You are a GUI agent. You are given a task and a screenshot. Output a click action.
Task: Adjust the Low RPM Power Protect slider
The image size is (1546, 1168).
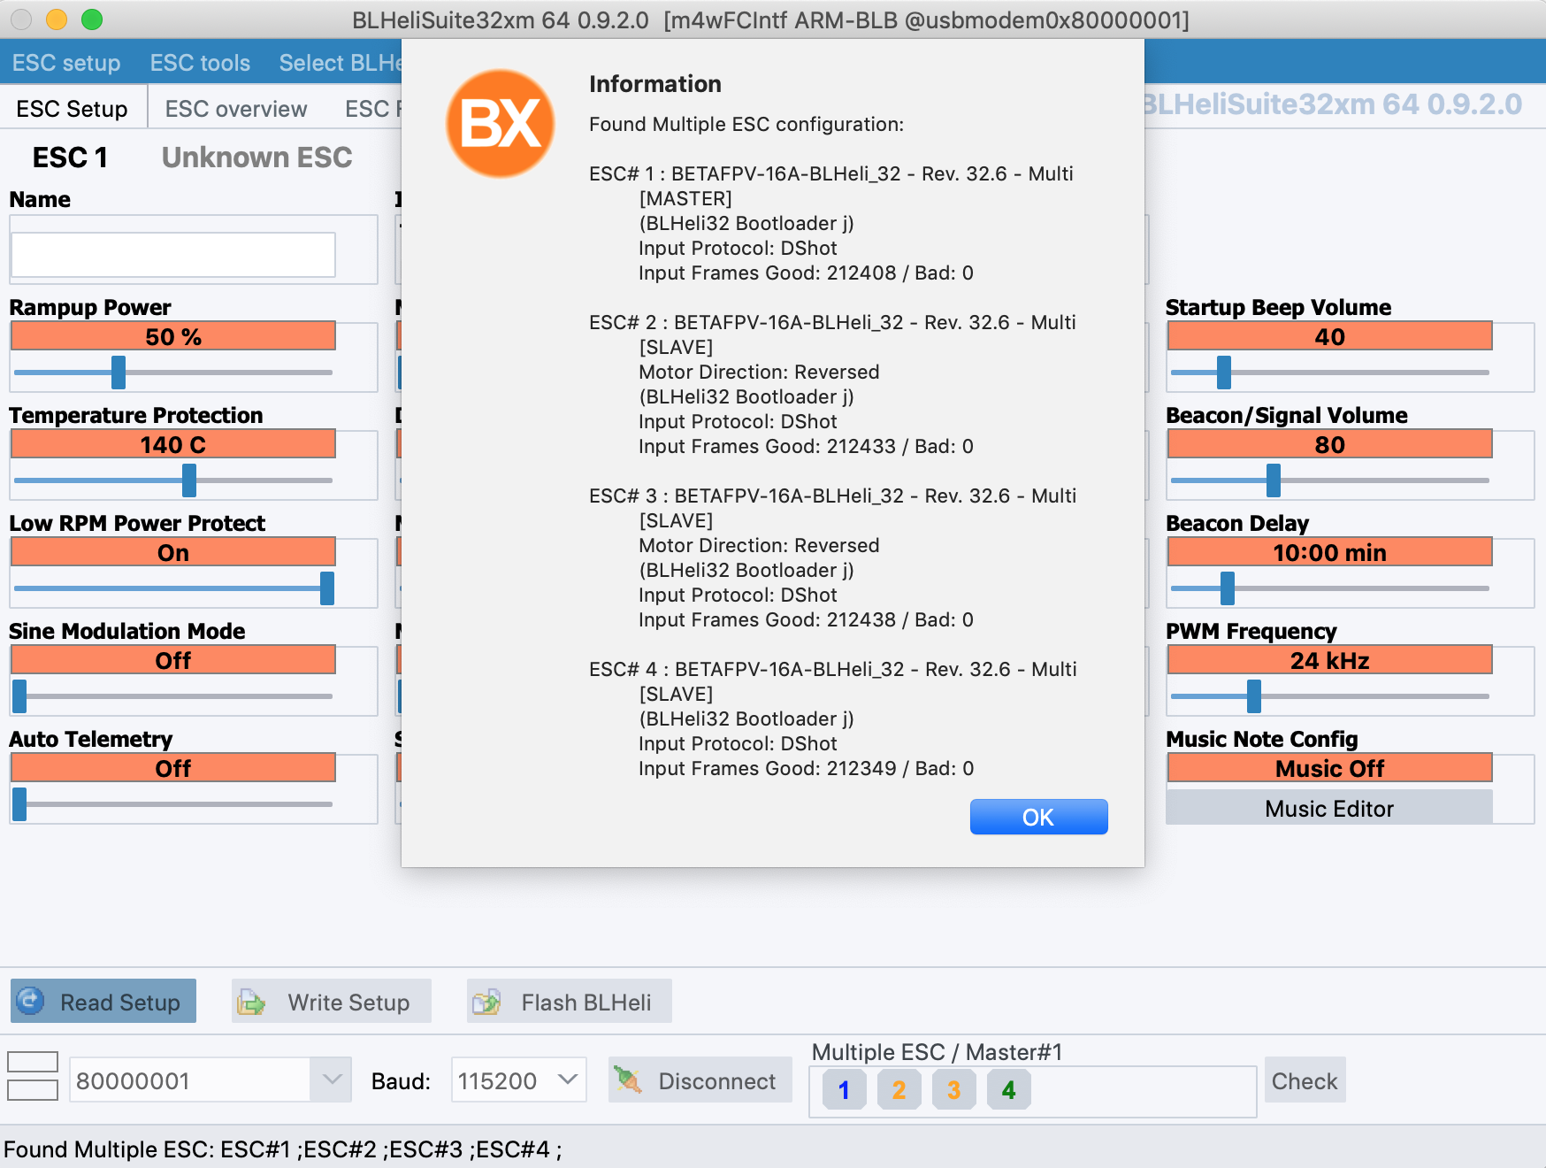pyautogui.click(x=327, y=588)
